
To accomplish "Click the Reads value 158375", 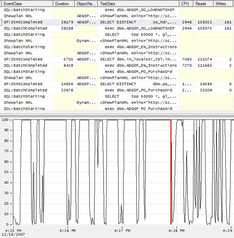I will point(204,28).
